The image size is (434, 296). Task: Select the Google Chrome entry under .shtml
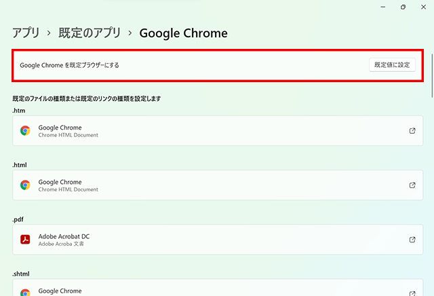coord(60,291)
